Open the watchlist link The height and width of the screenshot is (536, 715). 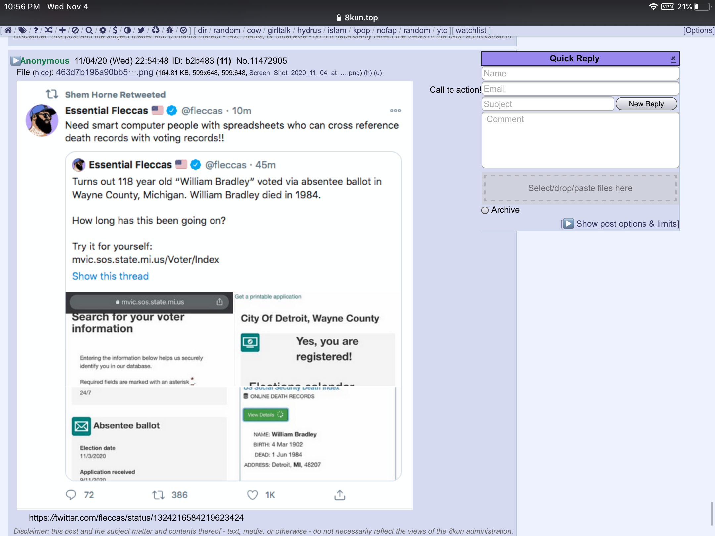point(471,30)
